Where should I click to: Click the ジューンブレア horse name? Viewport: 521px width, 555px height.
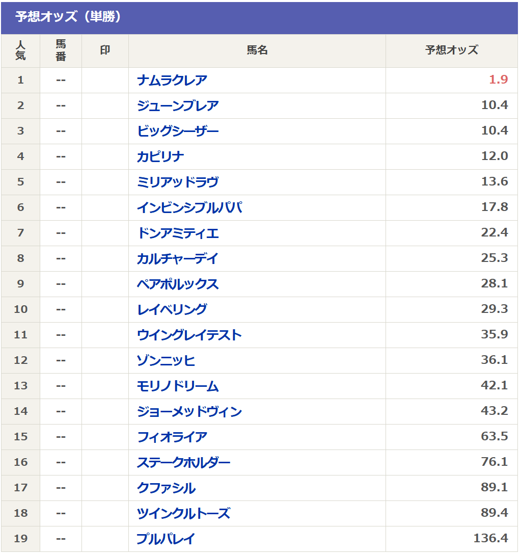[x=178, y=106]
